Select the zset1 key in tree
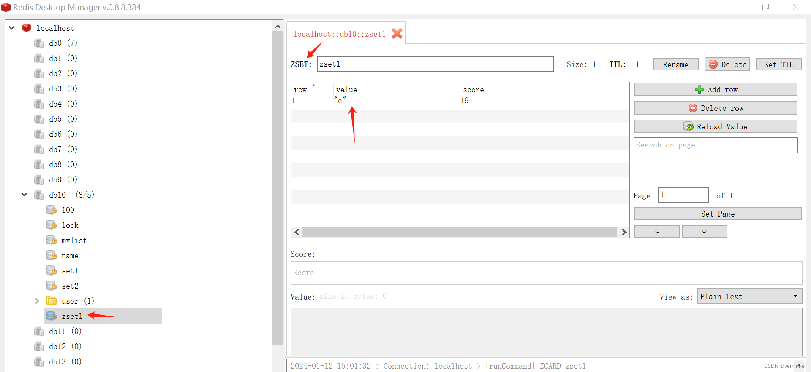 click(x=72, y=316)
